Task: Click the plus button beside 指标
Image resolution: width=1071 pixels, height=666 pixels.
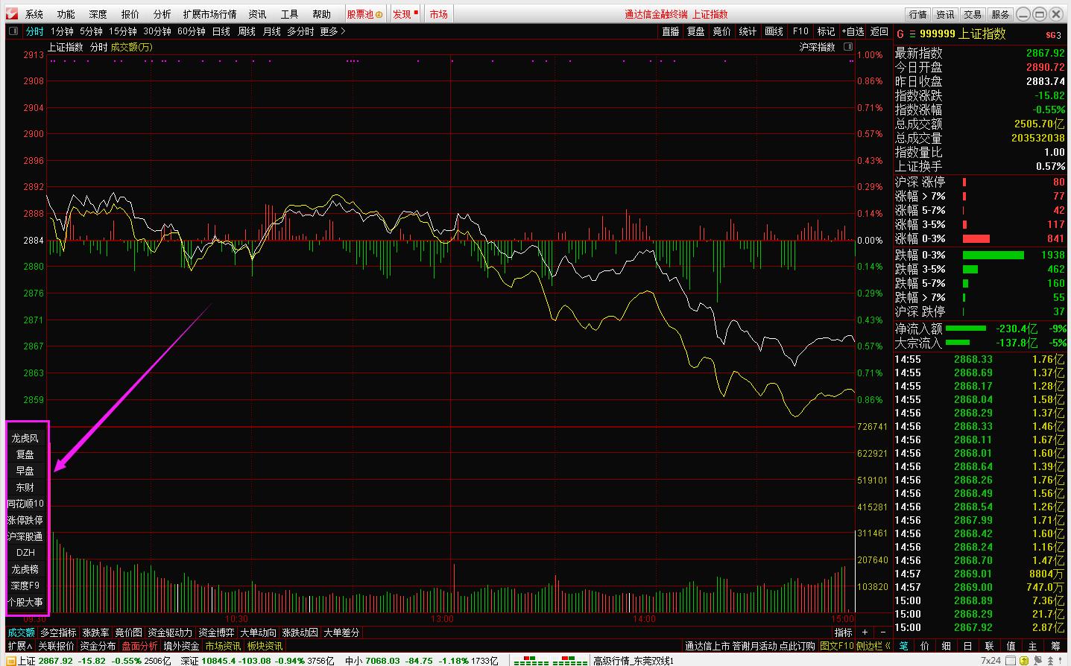Action: tap(865, 632)
